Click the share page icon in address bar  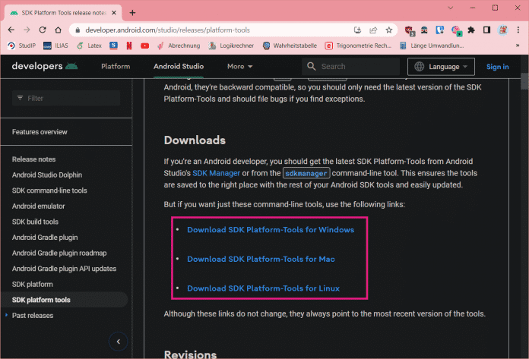[373, 30]
